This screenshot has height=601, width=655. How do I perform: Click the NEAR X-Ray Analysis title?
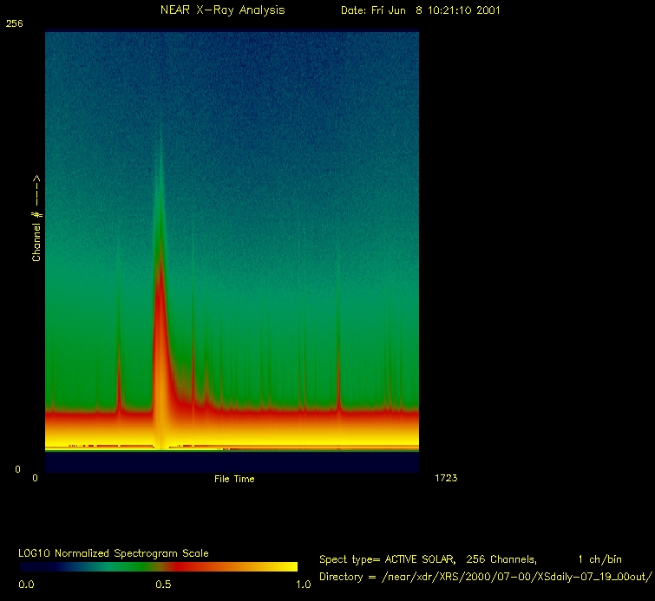coord(222,10)
